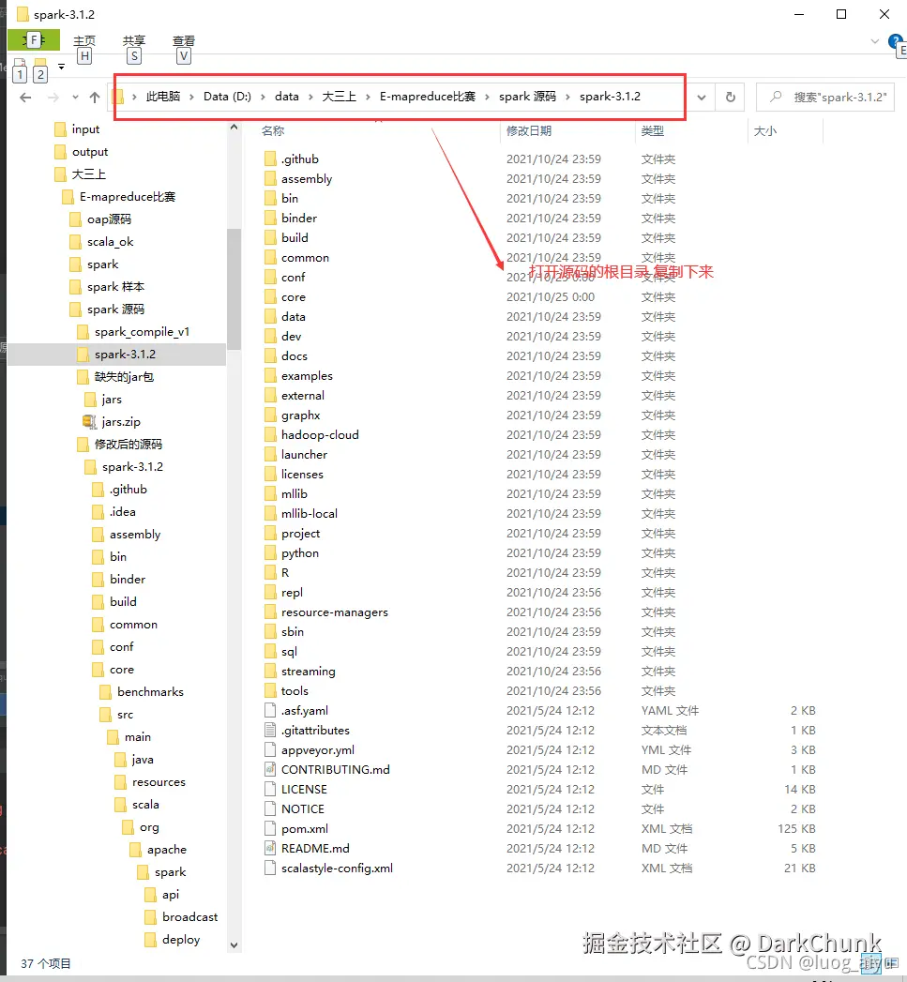
Task: Click the navigation pane scrollbar thumb
Action: click(234, 289)
